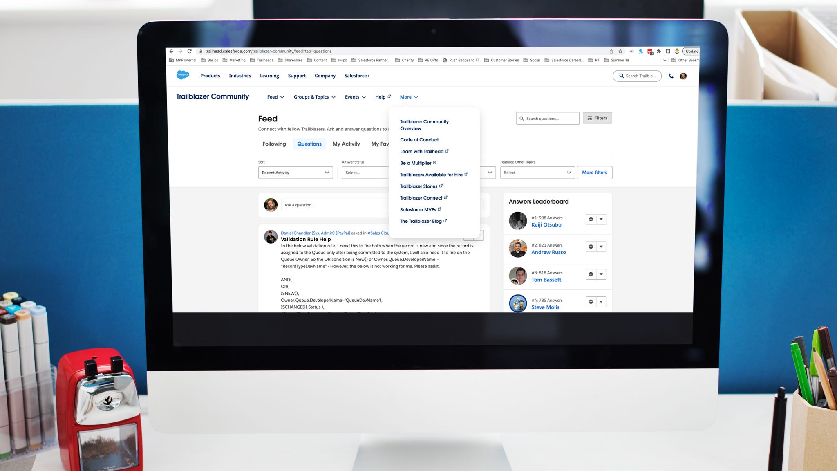
Task: Expand the Sort by Recent Activity dropdown
Action: 295,172
